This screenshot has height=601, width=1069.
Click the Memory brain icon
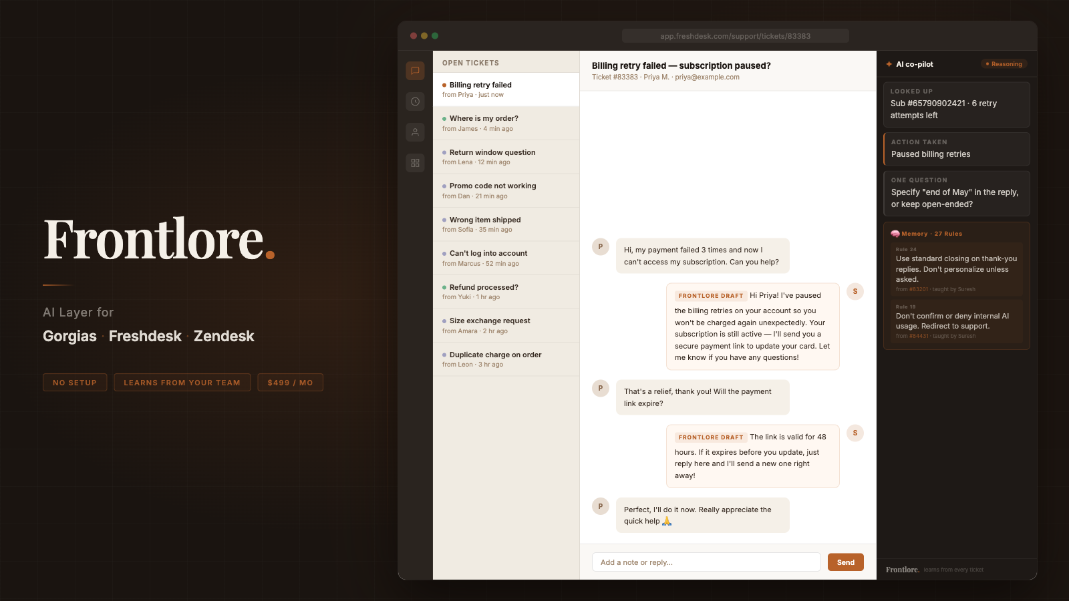(895, 234)
